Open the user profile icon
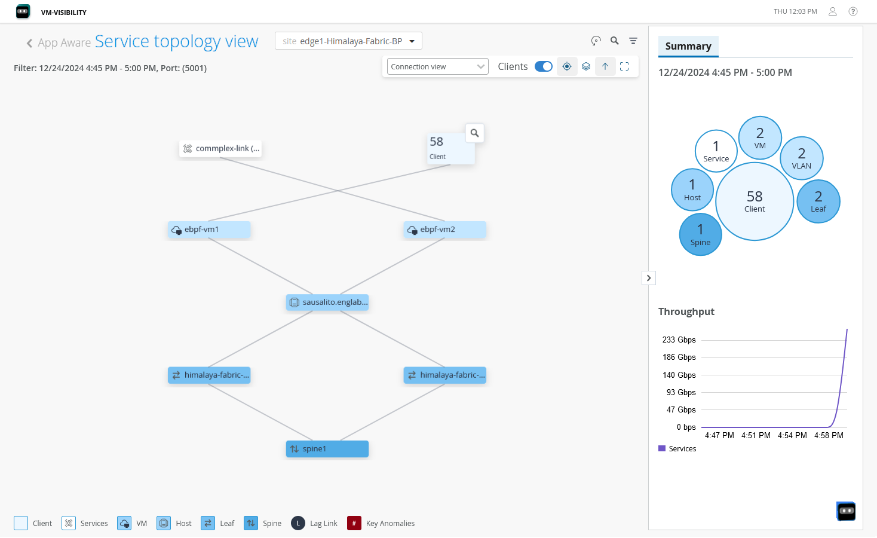The height and width of the screenshot is (538, 877). [832, 11]
